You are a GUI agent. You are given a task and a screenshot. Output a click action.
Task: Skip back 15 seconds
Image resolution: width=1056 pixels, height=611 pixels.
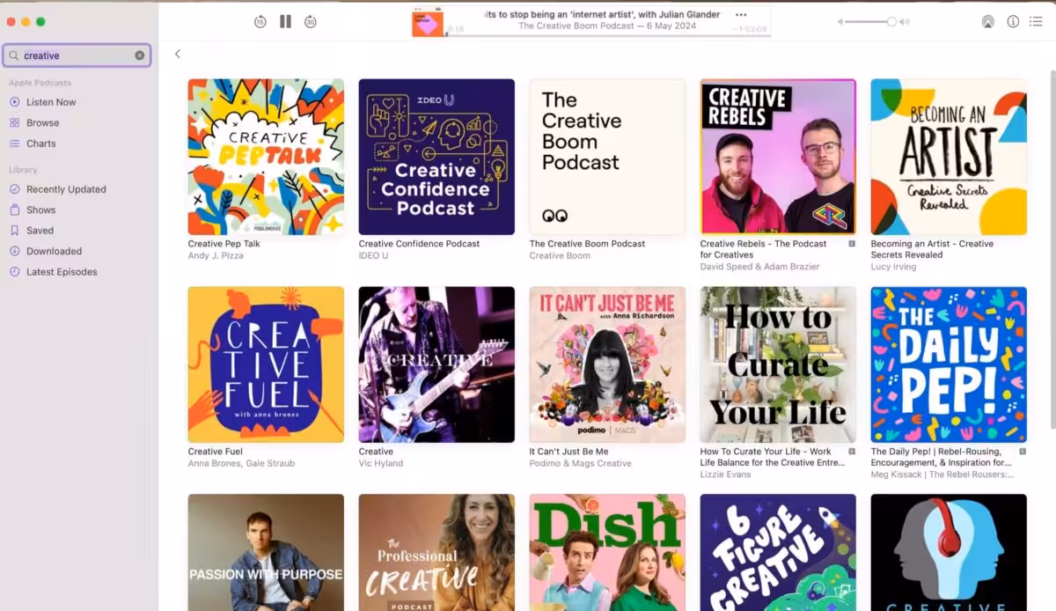pos(260,22)
